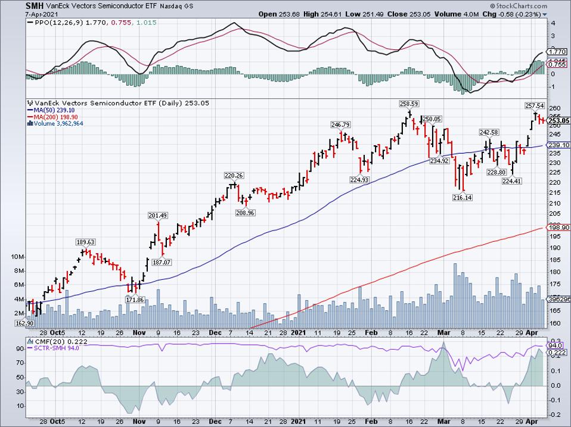This screenshot has width=571, height=427.
Task: Click the 189.63 price callout
Action: 86,242
